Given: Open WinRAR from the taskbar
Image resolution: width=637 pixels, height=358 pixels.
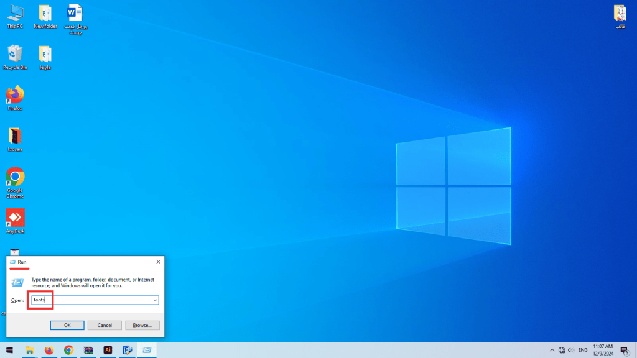Looking at the screenshot, I should point(88,350).
